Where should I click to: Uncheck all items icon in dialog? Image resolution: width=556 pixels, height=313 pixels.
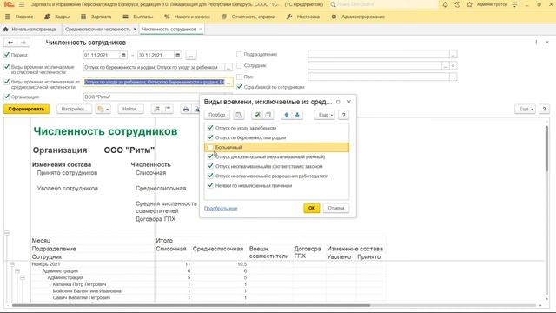pos(268,115)
